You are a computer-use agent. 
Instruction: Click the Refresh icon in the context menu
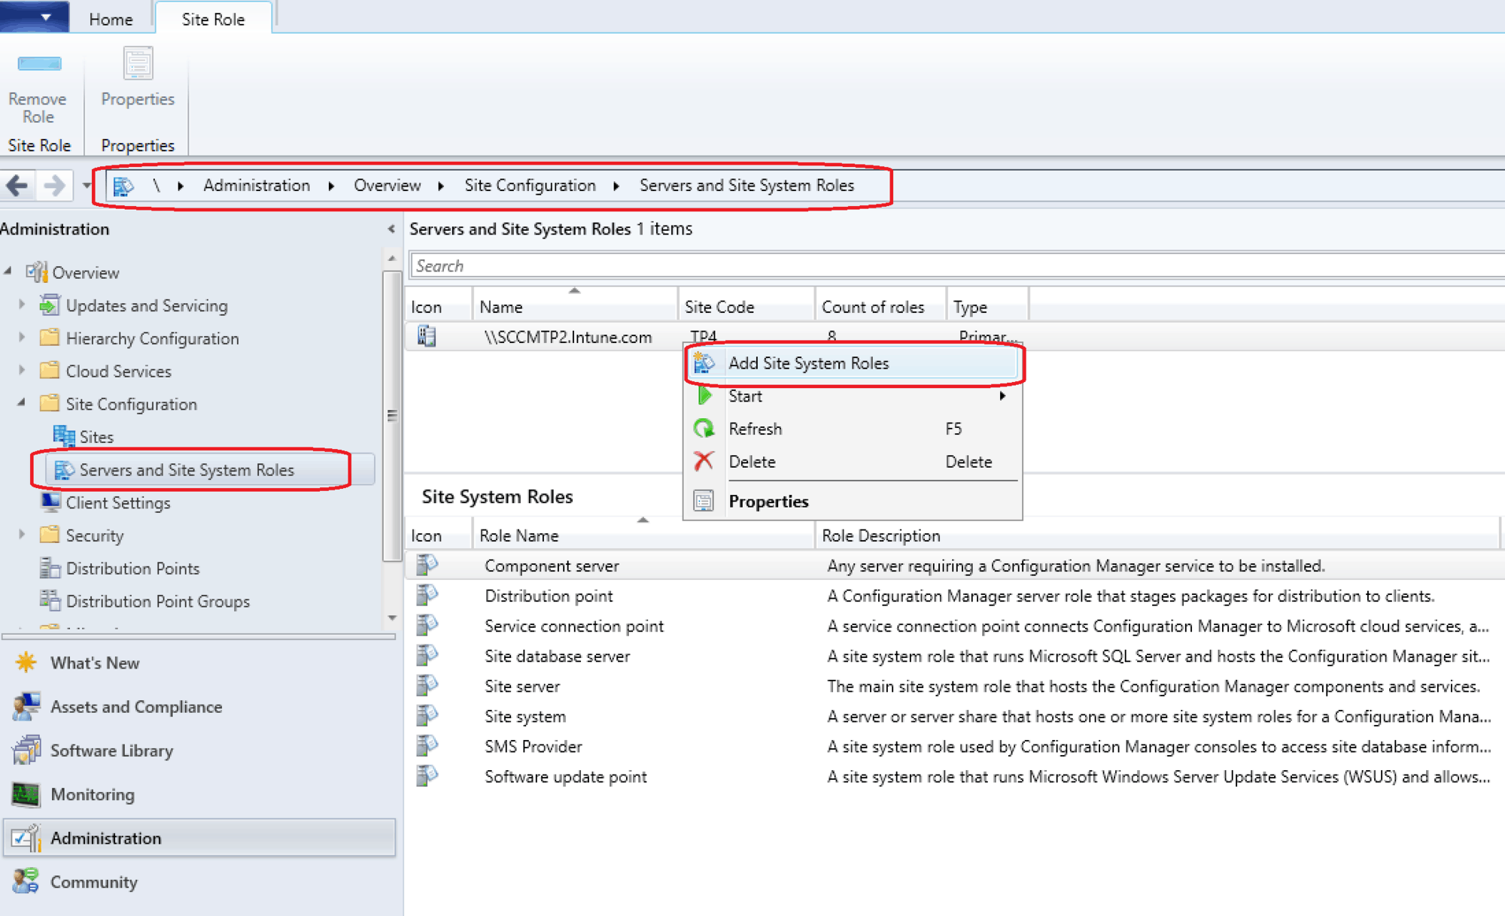pos(704,428)
